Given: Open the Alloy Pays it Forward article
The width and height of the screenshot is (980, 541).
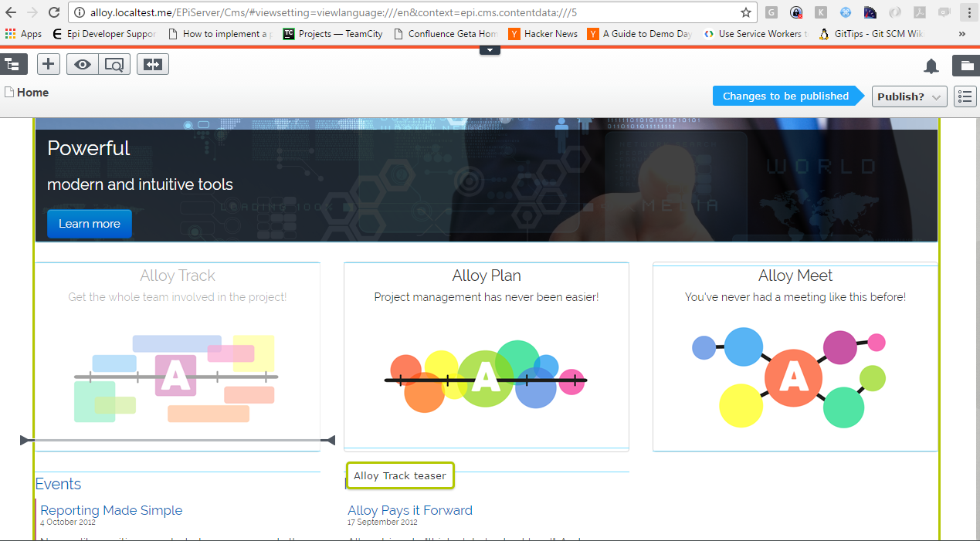Looking at the screenshot, I should pos(410,510).
